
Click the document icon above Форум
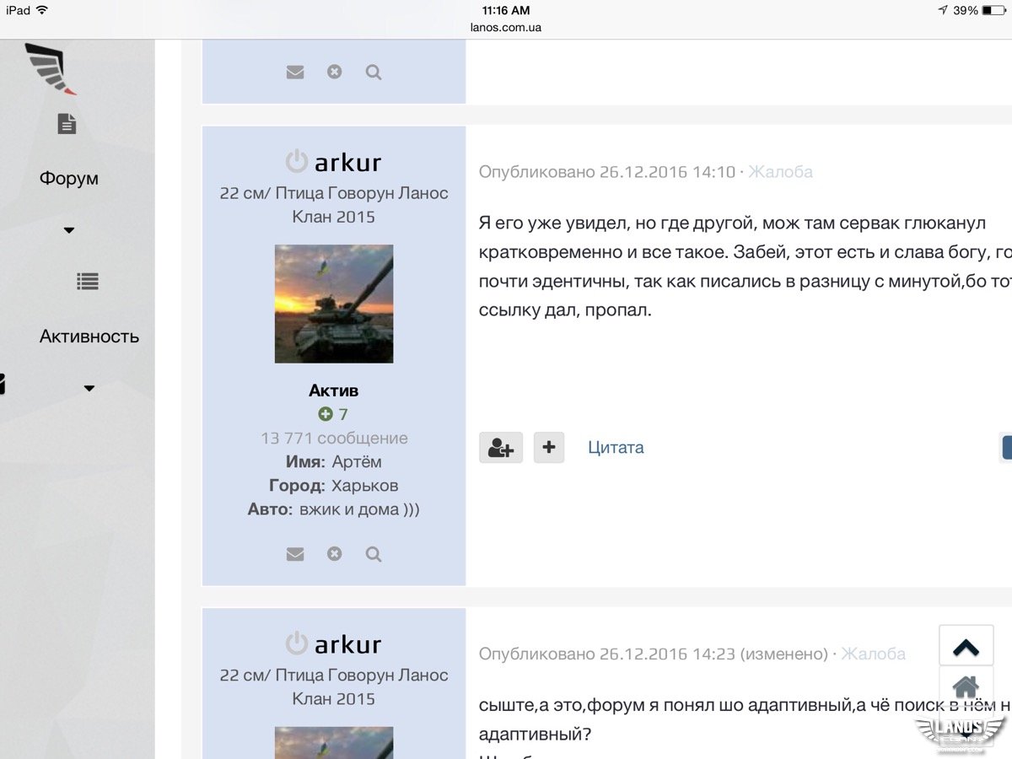coord(67,124)
